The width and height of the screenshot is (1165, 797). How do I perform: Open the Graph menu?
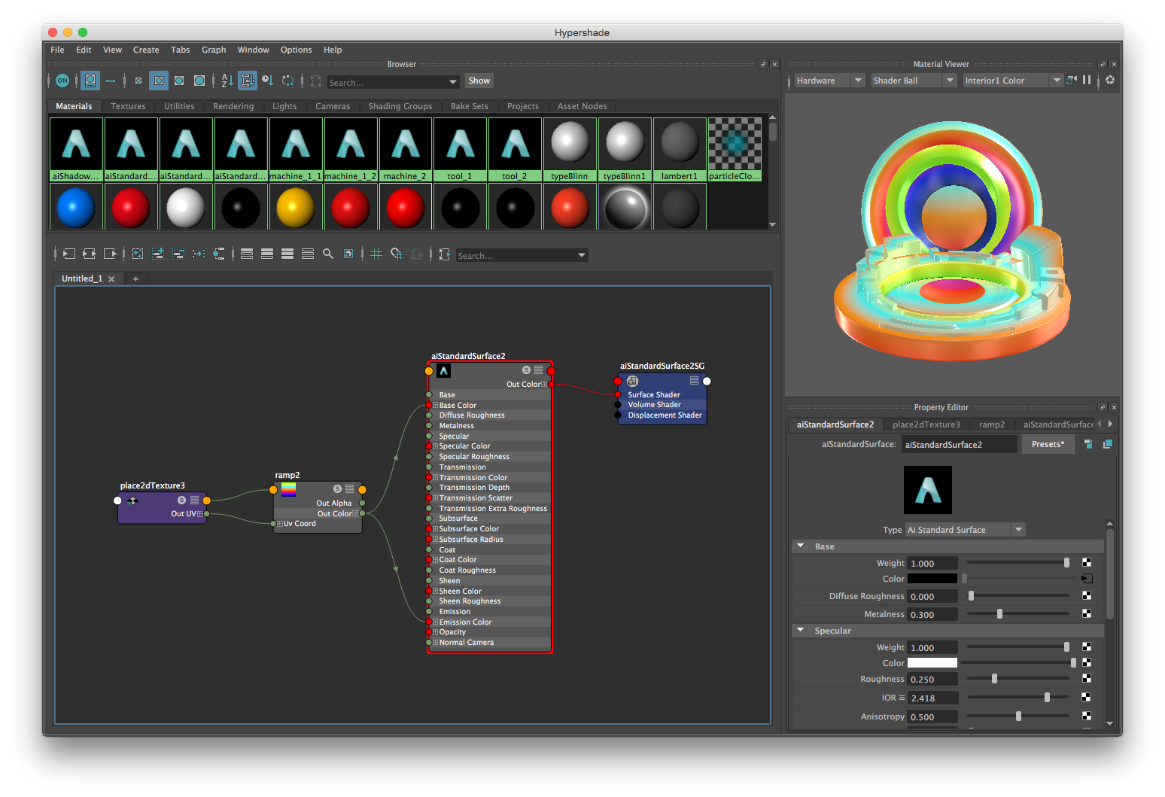click(x=214, y=50)
